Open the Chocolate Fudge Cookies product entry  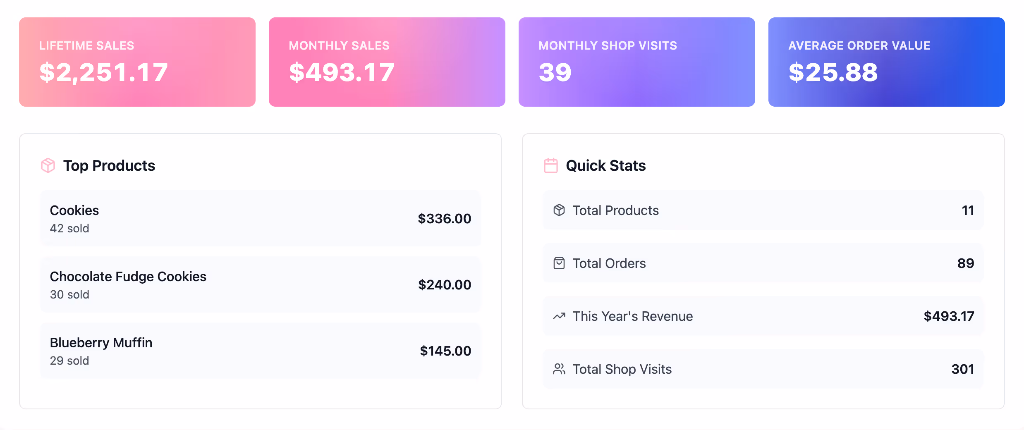tap(261, 284)
